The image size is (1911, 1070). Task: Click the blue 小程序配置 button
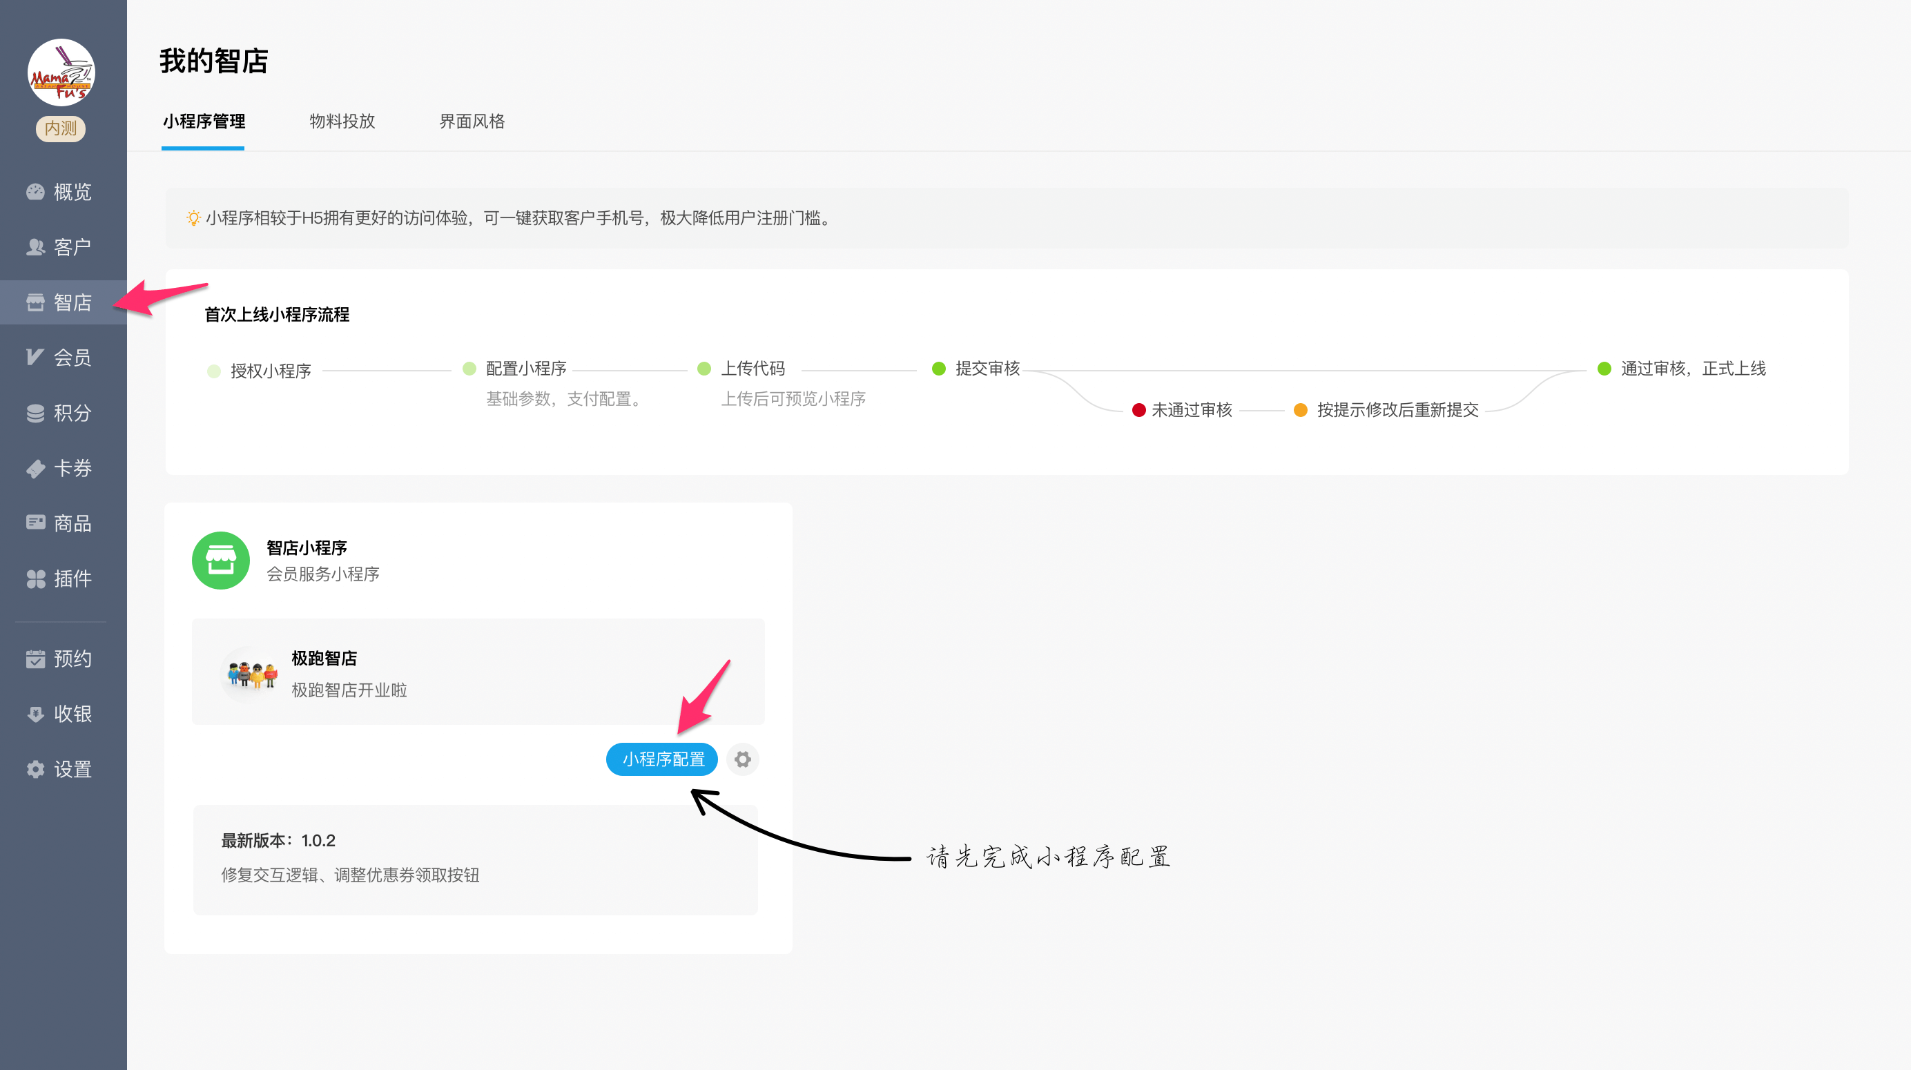[661, 759]
